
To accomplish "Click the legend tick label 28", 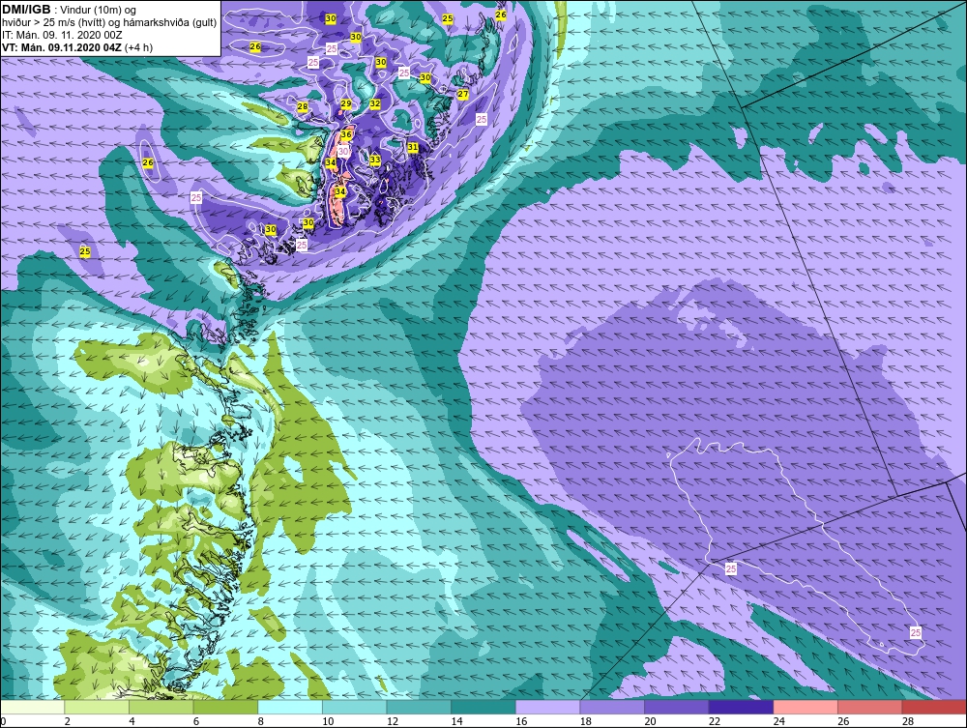I will click(908, 721).
